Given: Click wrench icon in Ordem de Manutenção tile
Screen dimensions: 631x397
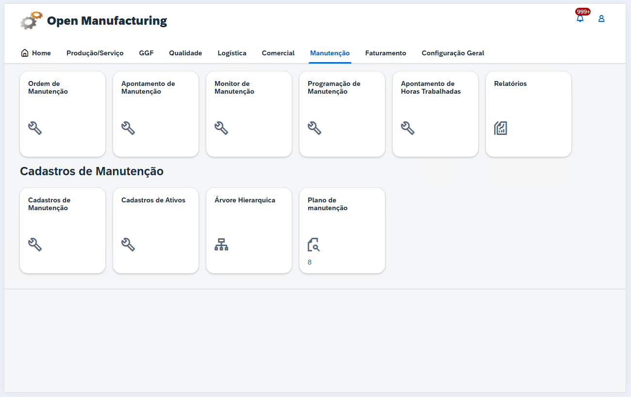Looking at the screenshot, I should tap(35, 128).
